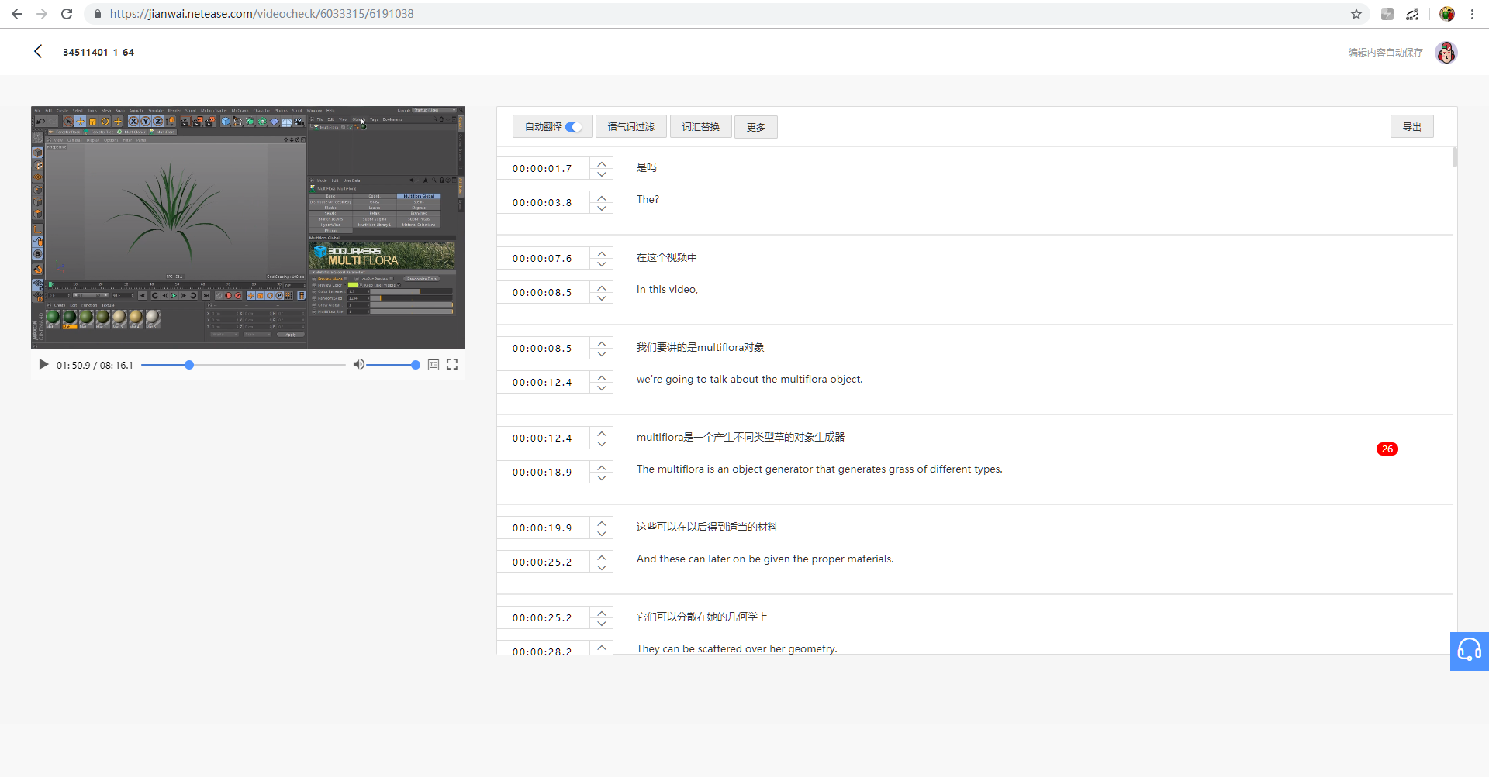The width and height of the screenshot is (1489, 777).
Task: Edit the translation "In this video,"
Action: [667, 289]
